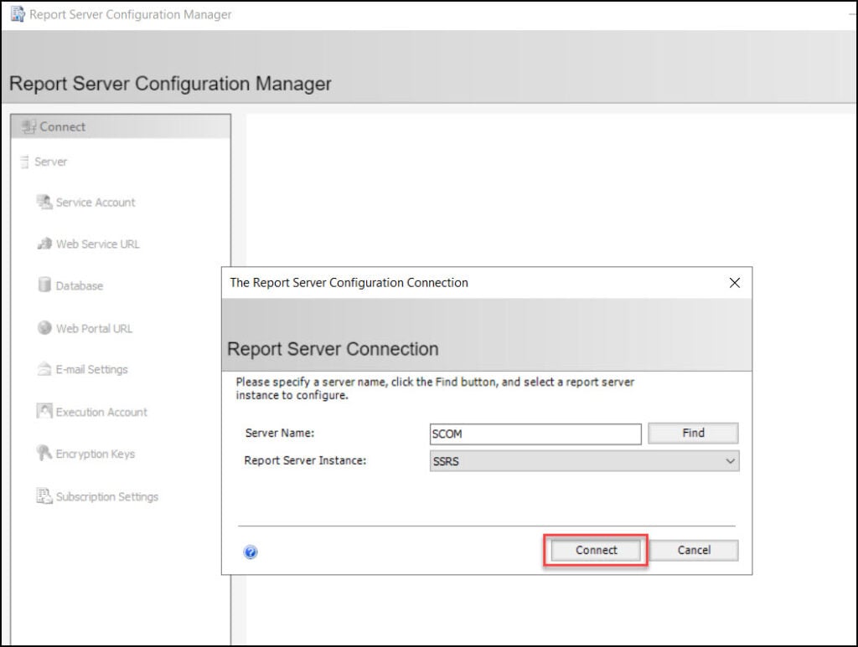Click the Server sidebar icon
858x647 pixels.
tap(24, 162)
